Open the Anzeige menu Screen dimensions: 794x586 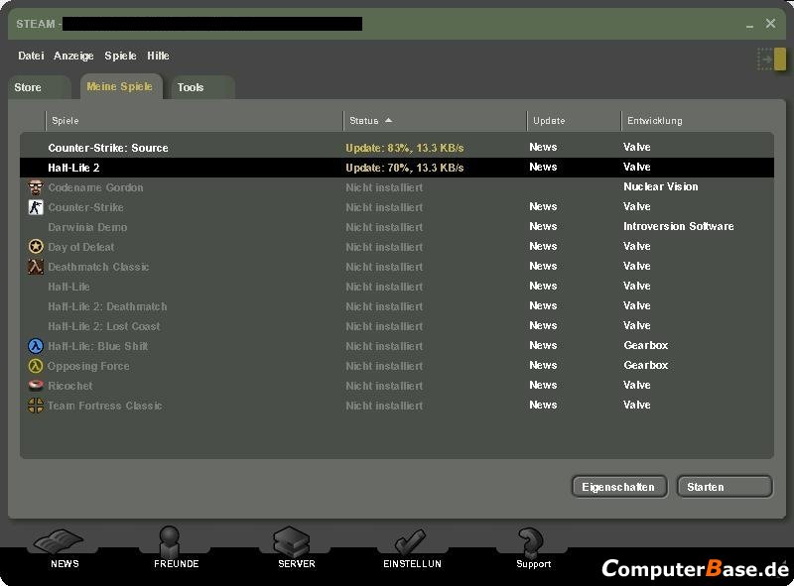[x=73, y=56]
